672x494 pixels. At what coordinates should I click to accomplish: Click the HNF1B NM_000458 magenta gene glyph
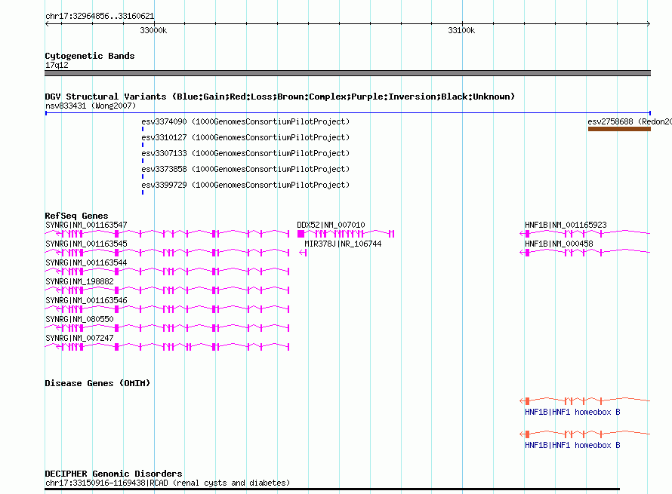(x=585, y=253)
